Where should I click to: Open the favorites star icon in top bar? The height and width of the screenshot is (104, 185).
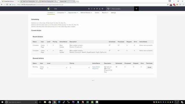[94, 9]
